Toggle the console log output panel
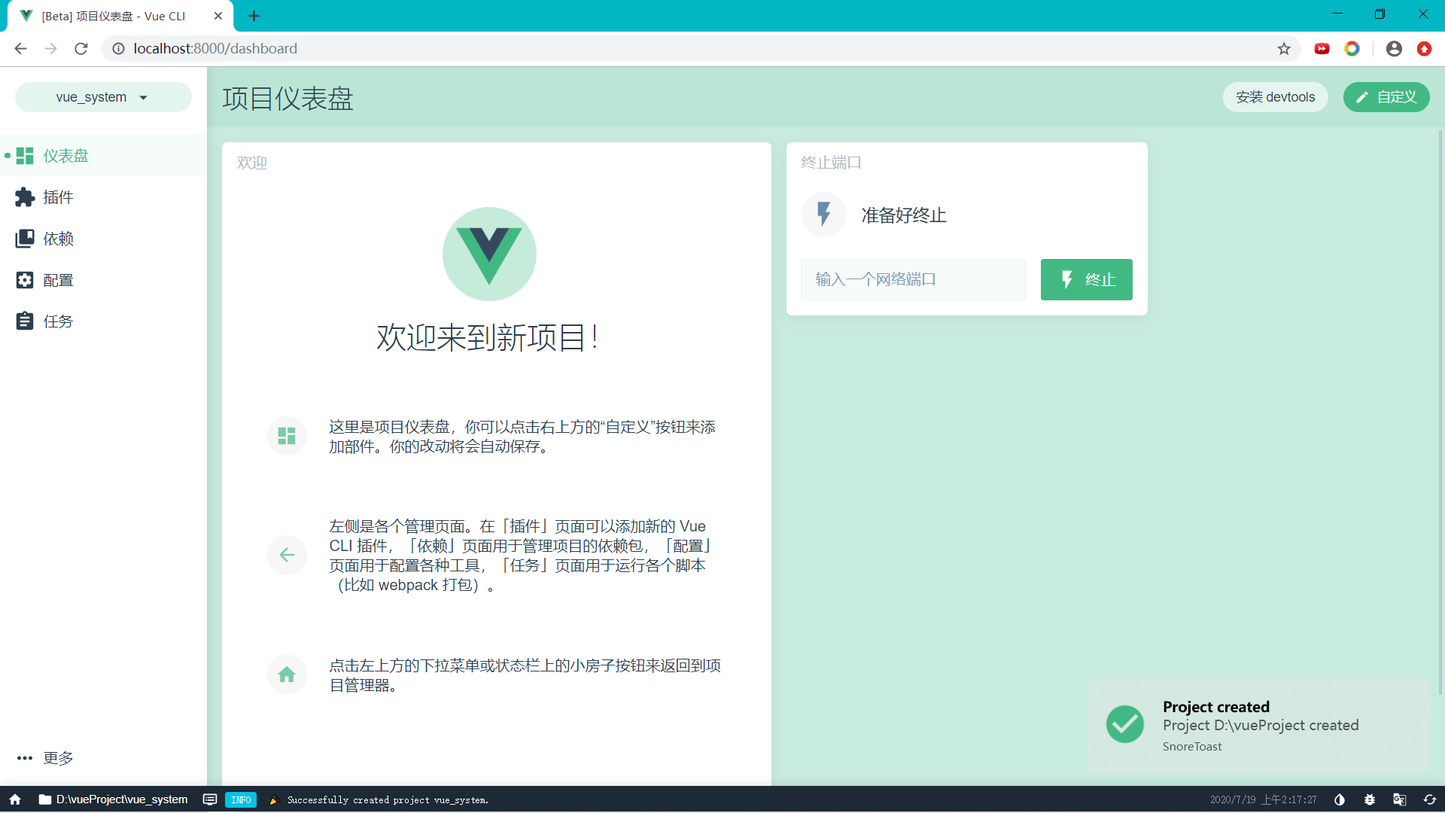 209,799
